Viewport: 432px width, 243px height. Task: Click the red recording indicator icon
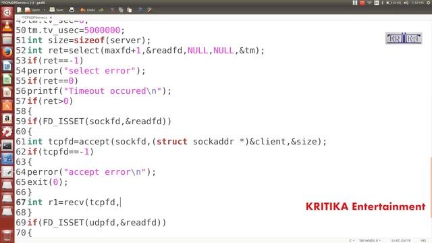tap(362, 3)
